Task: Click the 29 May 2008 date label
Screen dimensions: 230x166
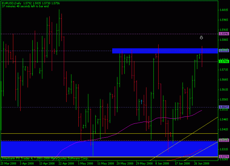Action: pos(144,163)
